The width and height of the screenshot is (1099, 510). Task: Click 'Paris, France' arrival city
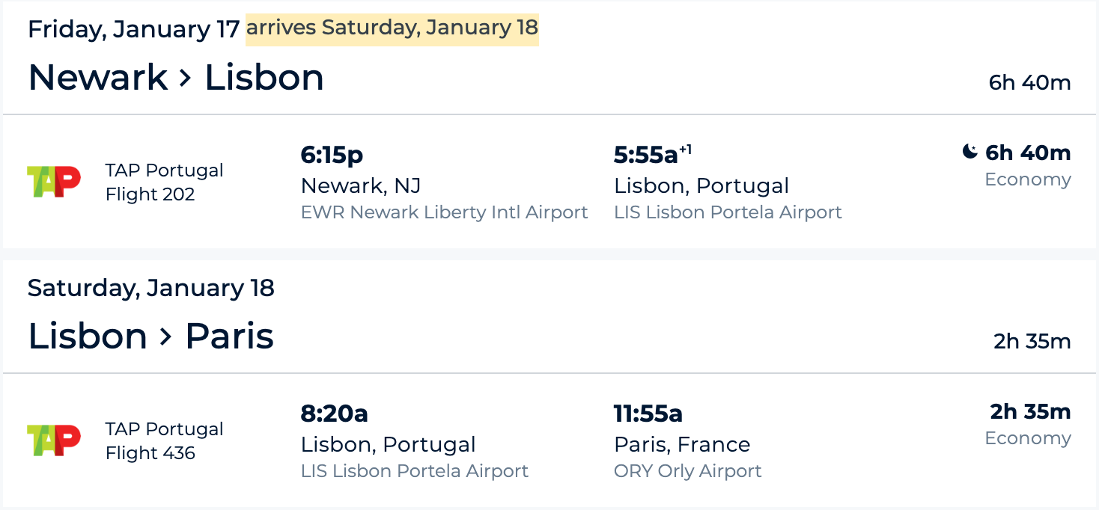pos(682,444)
